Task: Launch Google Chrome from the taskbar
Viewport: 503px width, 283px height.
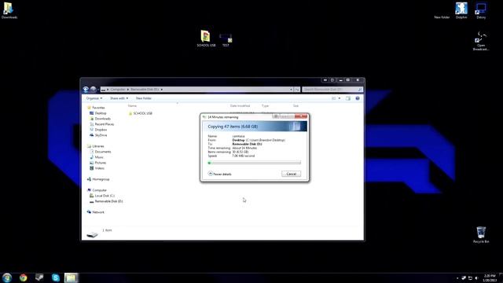Action: click(x=23, y=277)
